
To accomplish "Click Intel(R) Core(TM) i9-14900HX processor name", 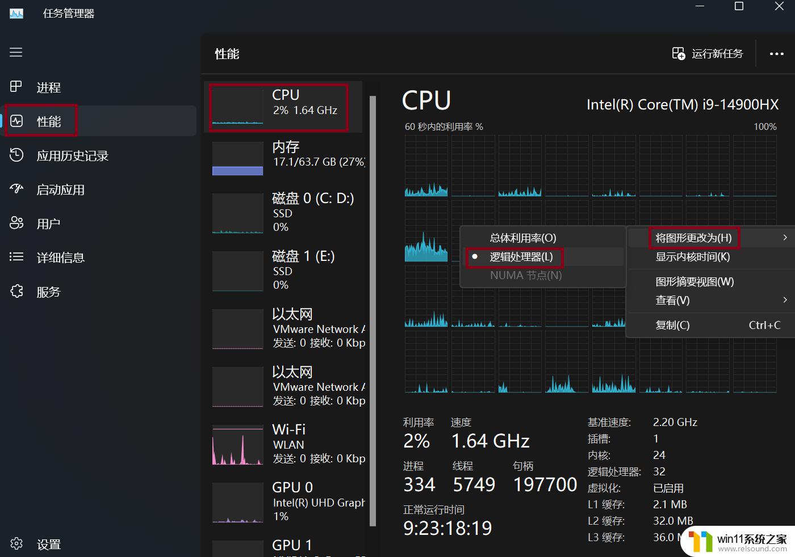I will 683,104.
